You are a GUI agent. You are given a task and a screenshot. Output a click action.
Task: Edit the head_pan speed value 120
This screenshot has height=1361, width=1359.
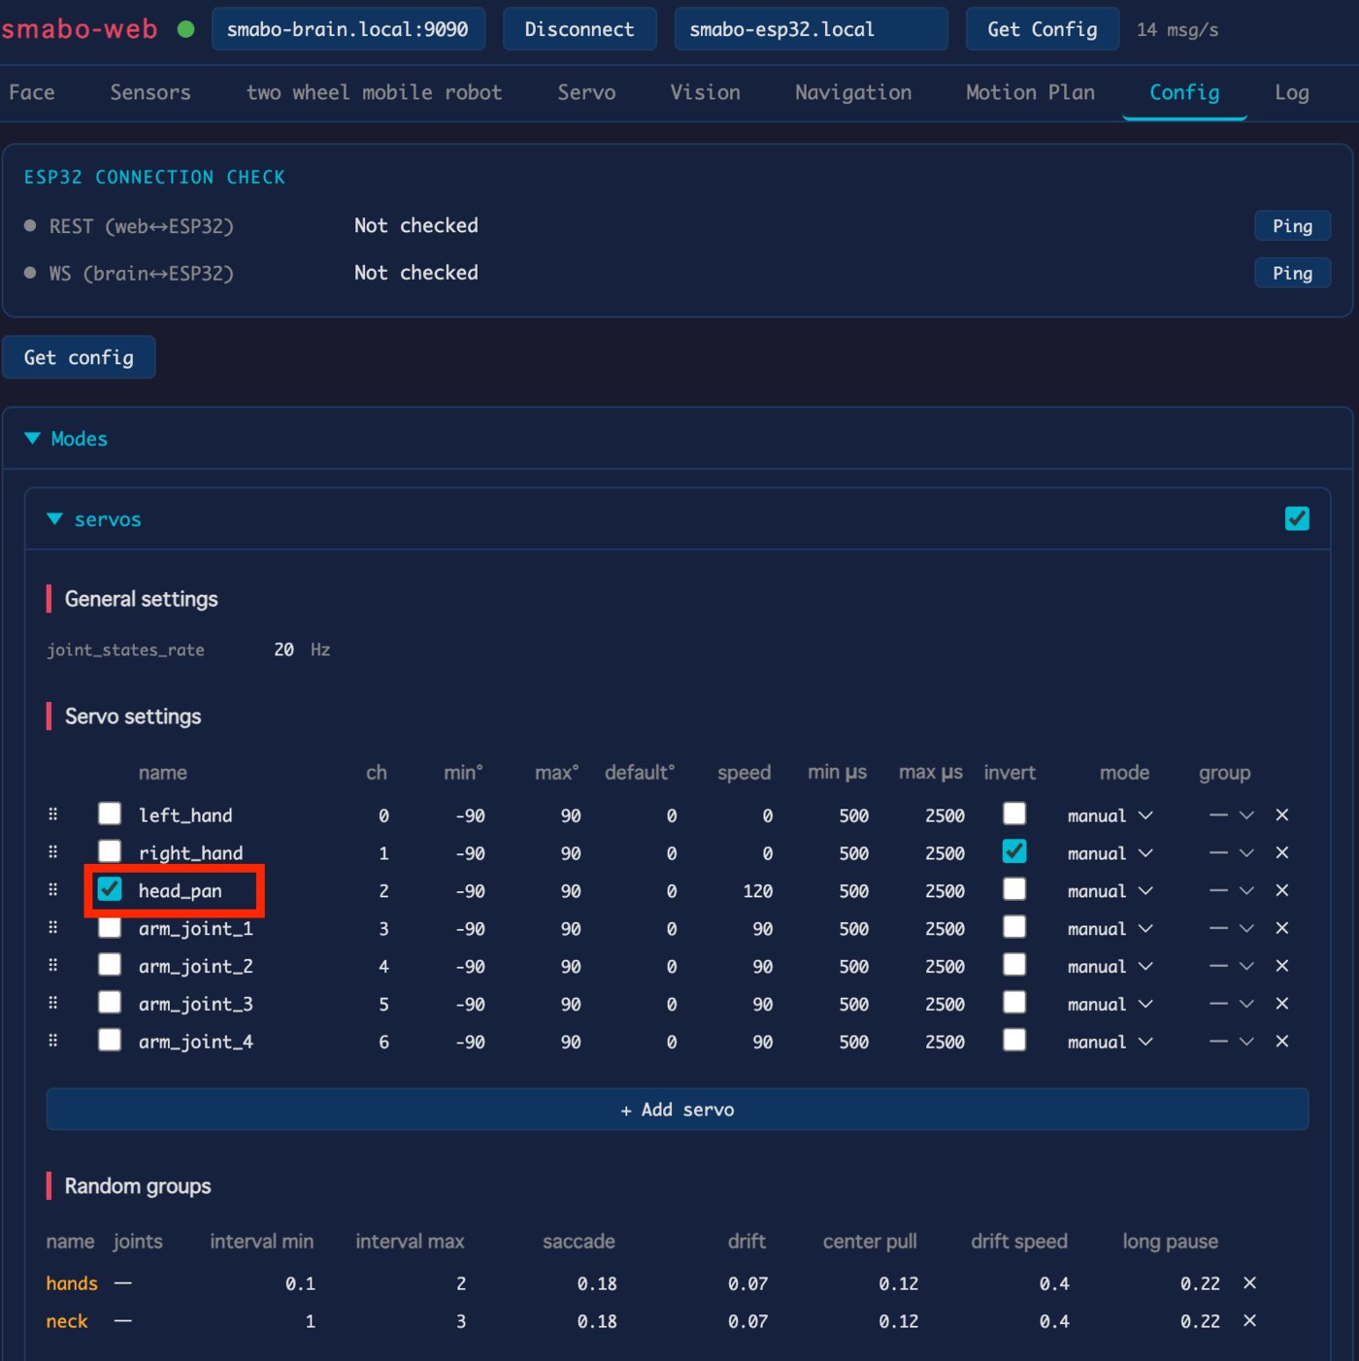pos(758,891)
